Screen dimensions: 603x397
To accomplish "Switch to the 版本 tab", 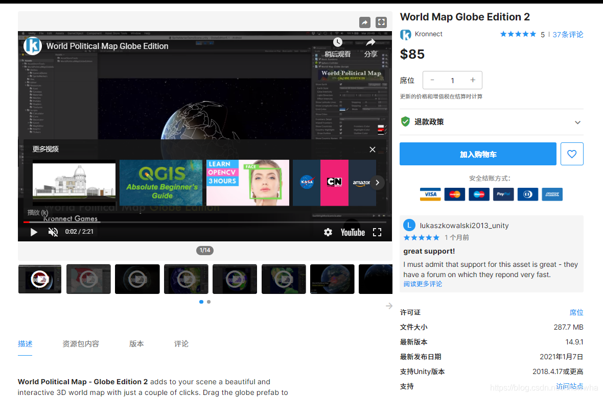I will click(136, 343).
